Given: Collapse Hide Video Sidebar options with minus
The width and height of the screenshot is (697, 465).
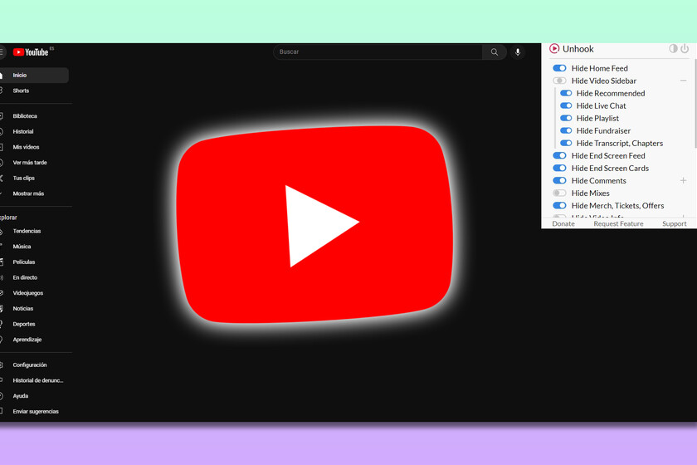Looking at the screenshot, I should click(683, 81).
